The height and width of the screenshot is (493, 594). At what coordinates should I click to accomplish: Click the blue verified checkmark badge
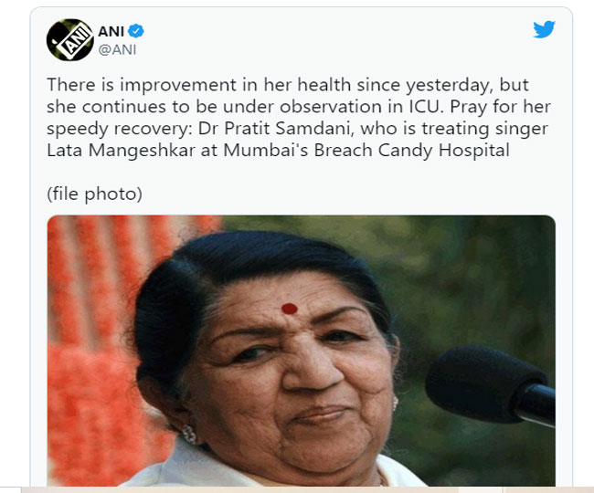pos(135,31)
